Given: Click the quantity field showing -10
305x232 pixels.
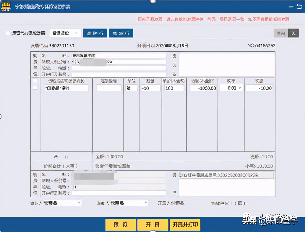Looking at the screenshot, I should [151, 88].
